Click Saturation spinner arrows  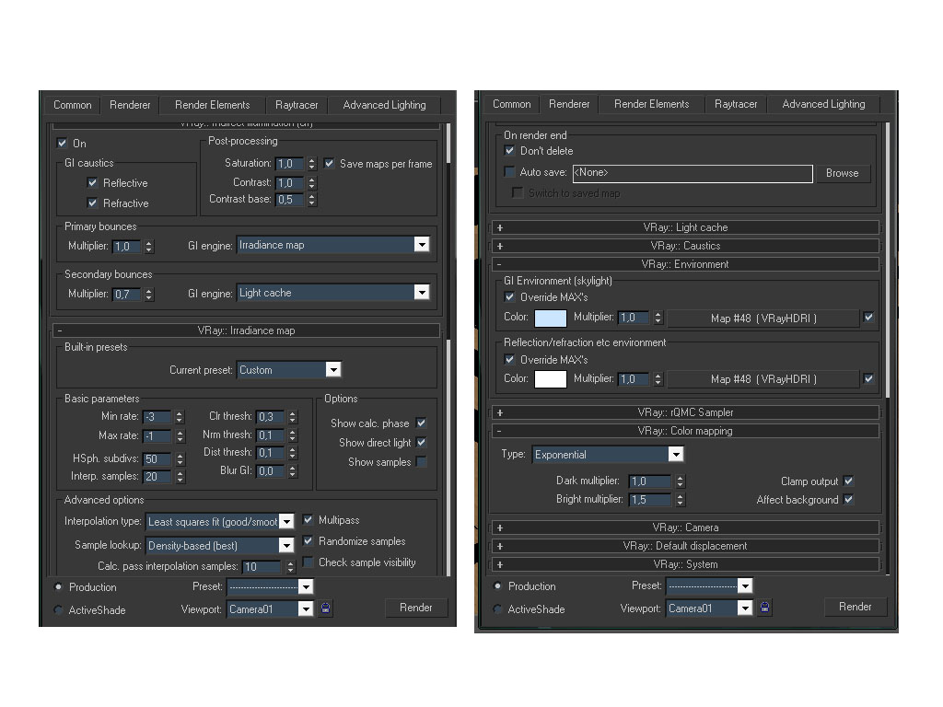[x=311, y=163]
